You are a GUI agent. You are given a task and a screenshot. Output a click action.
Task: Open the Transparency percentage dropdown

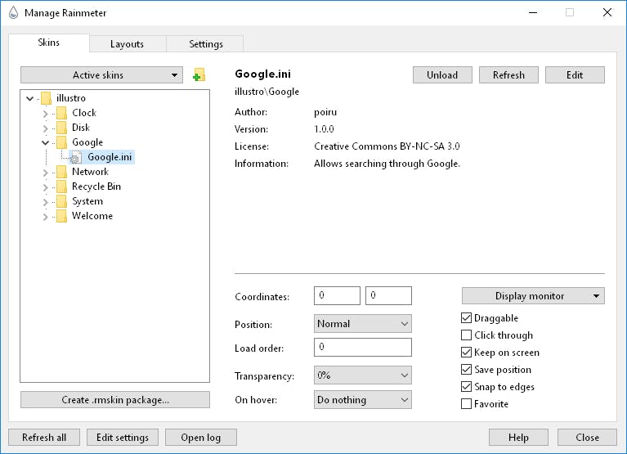[362, 375]
